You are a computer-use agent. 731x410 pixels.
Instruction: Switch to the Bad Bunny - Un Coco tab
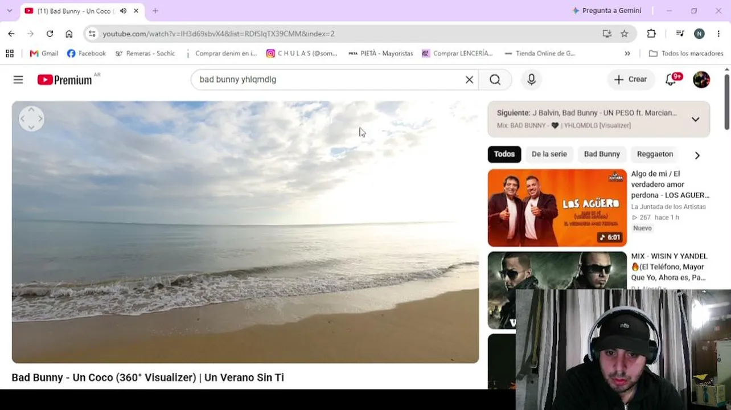tap(76, 11)
